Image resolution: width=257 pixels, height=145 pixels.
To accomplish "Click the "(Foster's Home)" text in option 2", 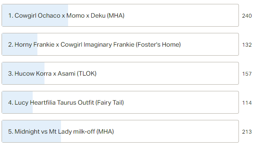I will coord(158,45).
